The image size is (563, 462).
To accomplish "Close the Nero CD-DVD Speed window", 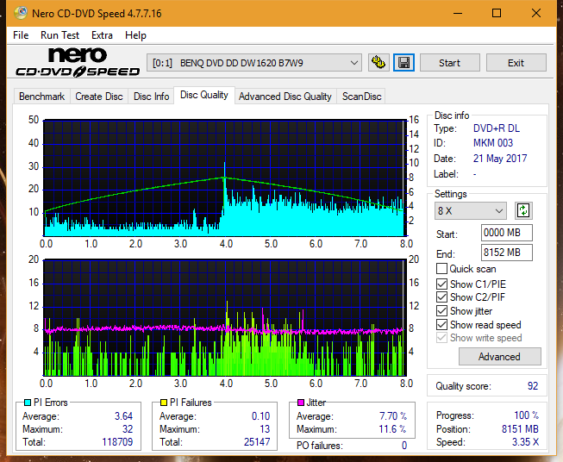I will click(x=536, y=13).
